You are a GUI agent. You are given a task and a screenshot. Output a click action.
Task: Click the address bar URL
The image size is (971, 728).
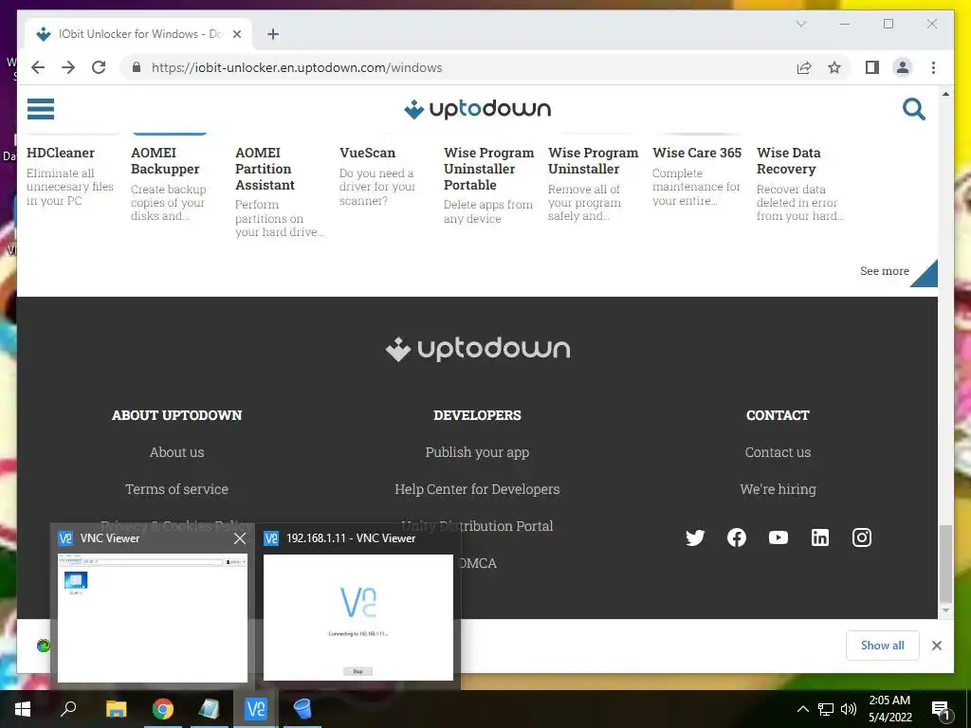point(297,67)
